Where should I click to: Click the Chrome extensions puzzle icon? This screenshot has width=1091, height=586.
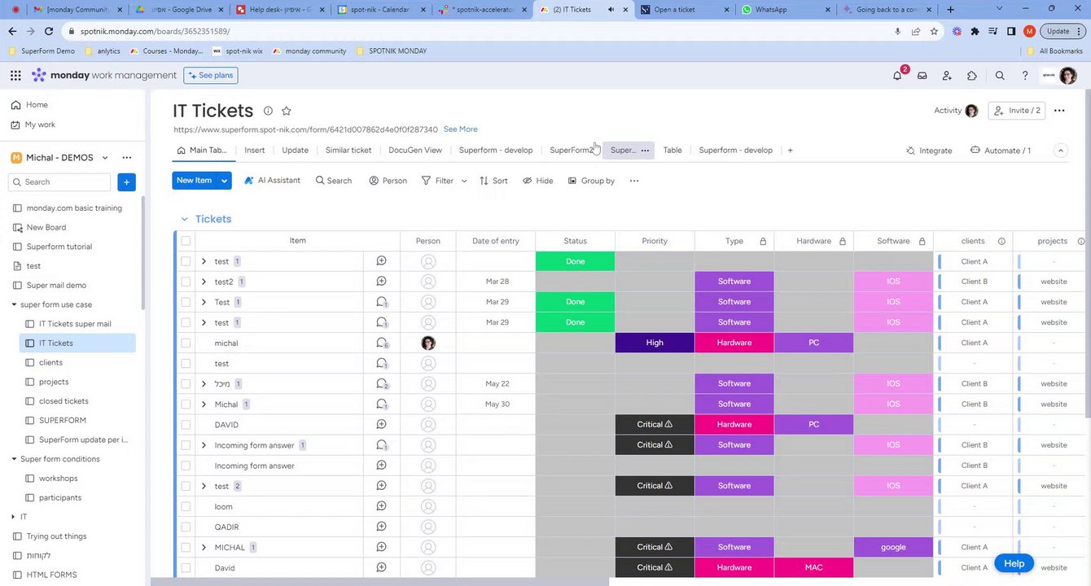(x=975, y=31)
